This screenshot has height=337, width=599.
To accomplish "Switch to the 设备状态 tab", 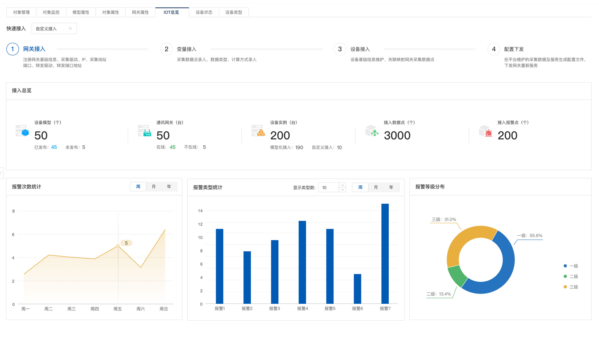I will click(x=204, y=12).
